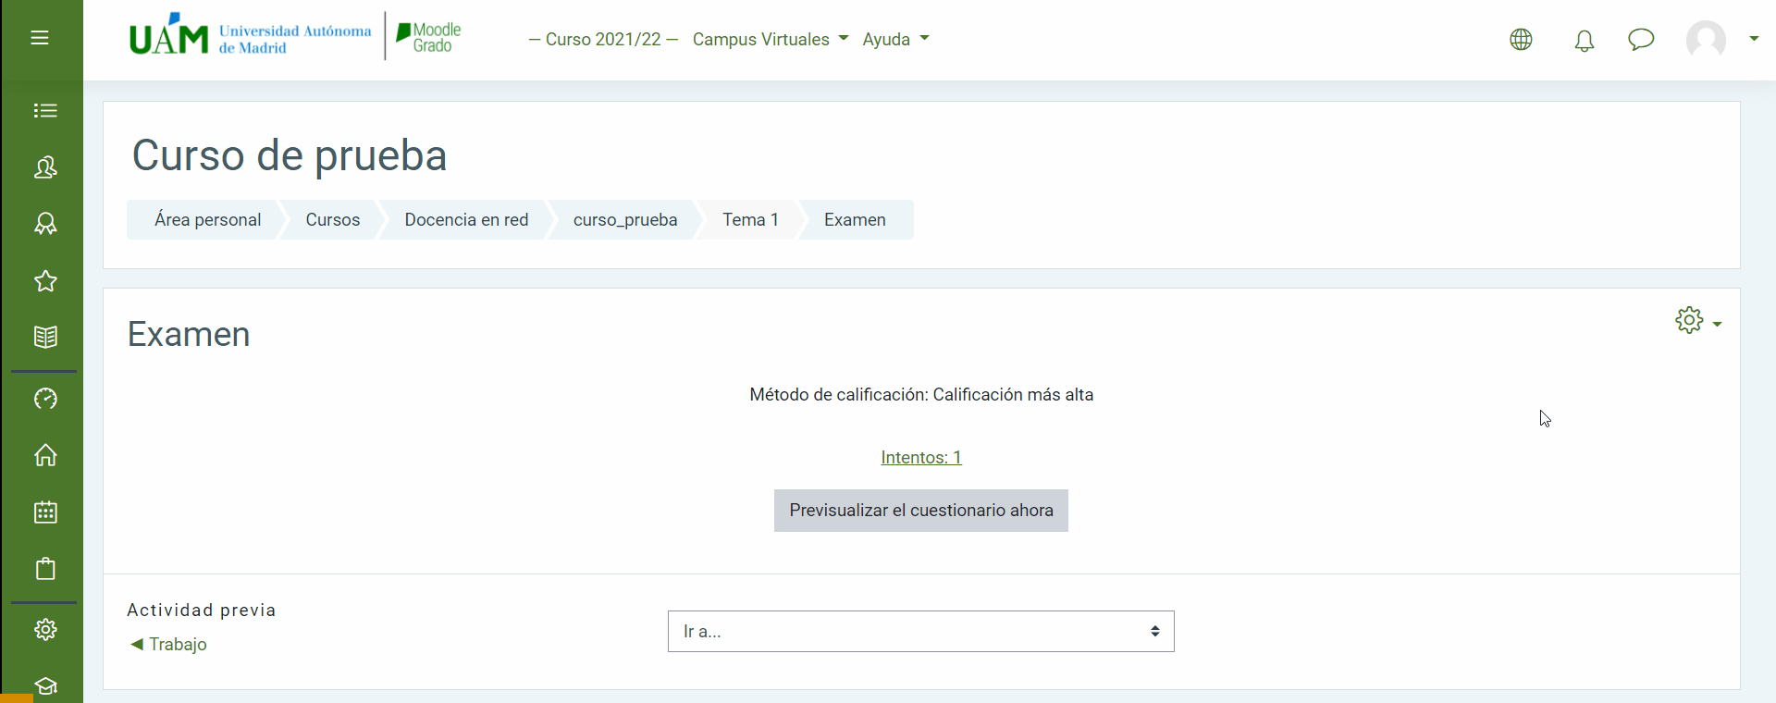The image size is (1776, 703).
Task: Open the 'Intentos: 1' link
Action: pos(920,458)
